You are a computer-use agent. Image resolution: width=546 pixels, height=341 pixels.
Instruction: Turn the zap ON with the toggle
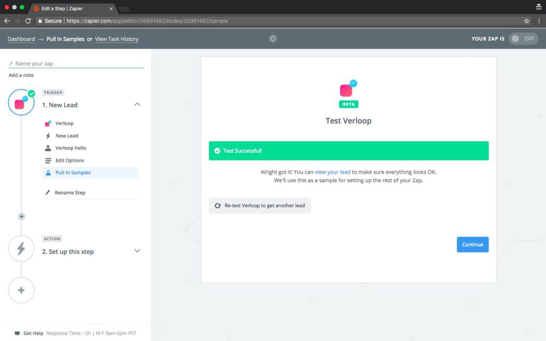pos(523,38)
